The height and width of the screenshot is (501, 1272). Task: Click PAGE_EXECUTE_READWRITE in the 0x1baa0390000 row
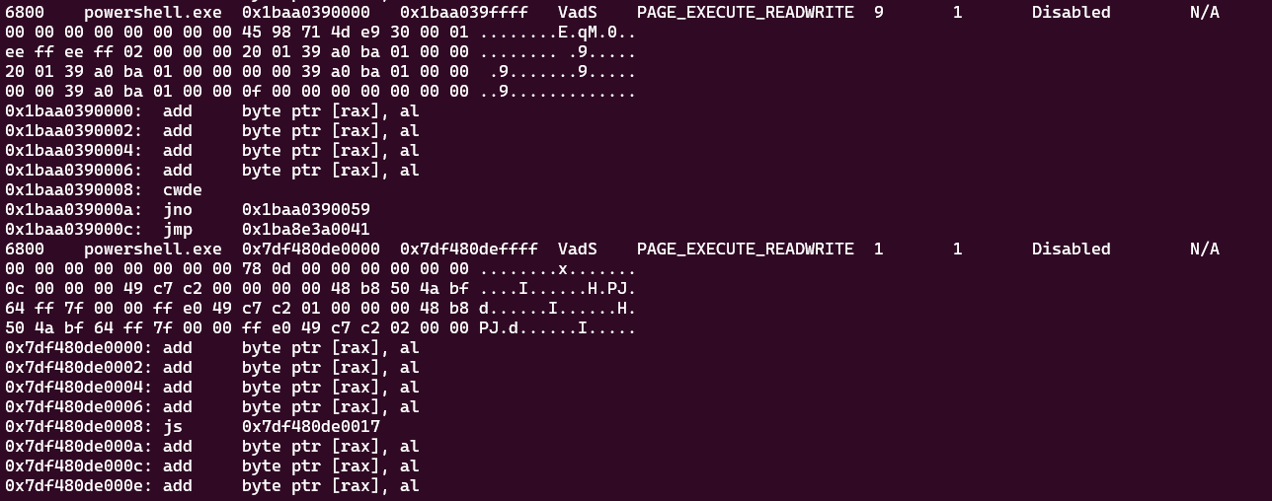point(746,12)
